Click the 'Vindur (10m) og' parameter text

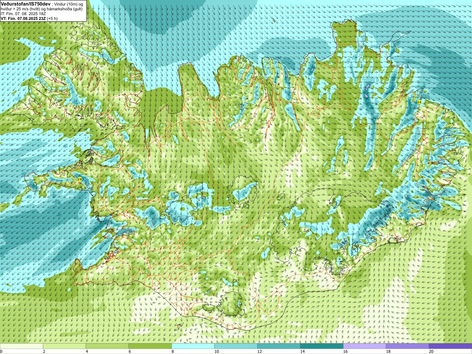(68, 4)
